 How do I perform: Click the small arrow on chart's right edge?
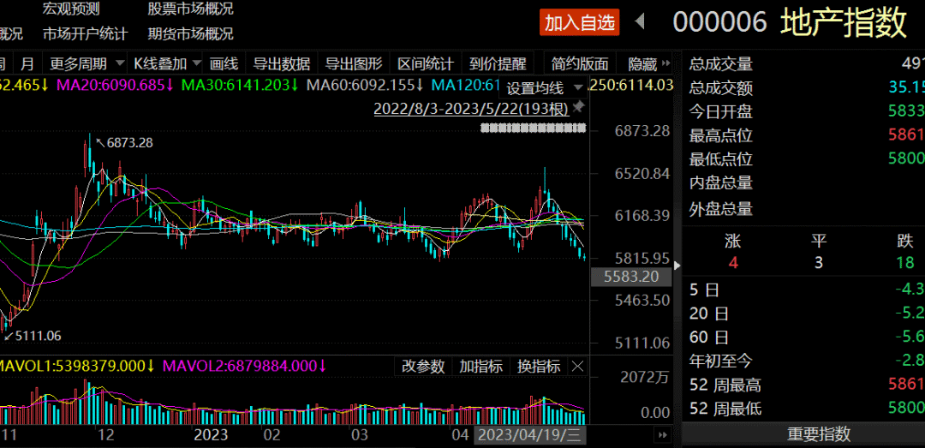coord(677,265)
